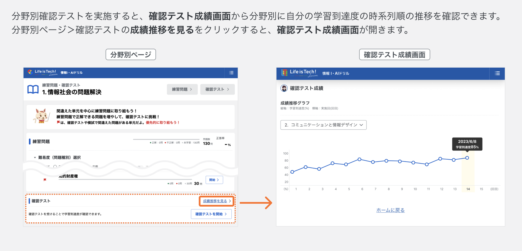Click the 情報I・AIドリル title in the 確認テスト成績画面 header

click(x=336, y=73)
